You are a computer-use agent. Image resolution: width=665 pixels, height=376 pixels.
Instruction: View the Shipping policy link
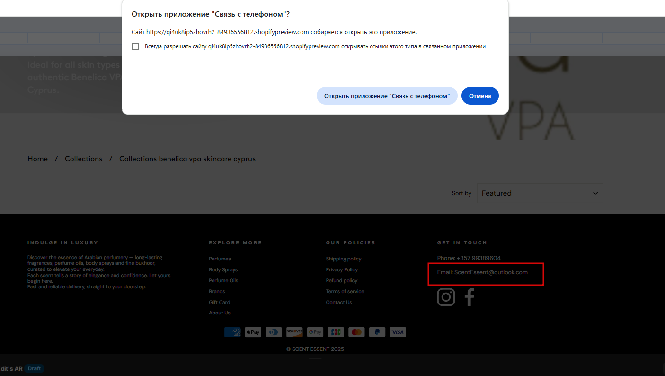click(x=344, y=259)
